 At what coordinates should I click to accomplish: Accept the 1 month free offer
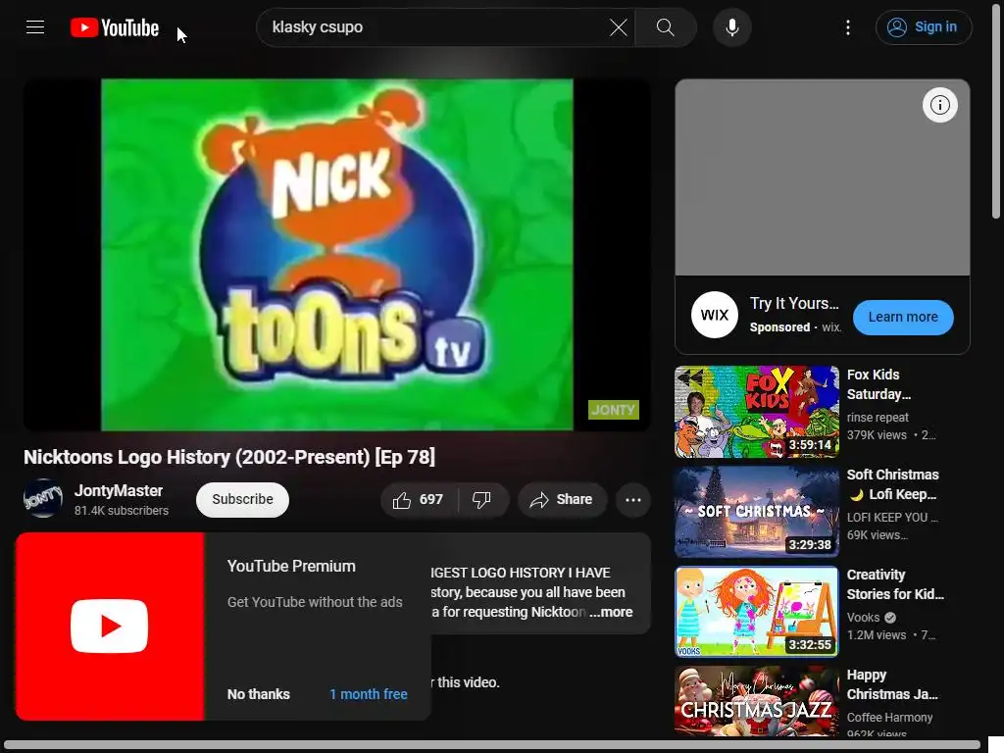pos(369,694)
